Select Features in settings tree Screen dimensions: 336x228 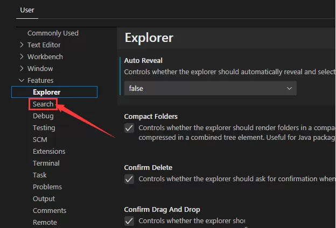tap(40, 80)
